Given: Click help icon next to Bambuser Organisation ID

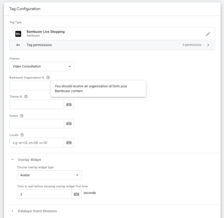Looking at the screenshot, I should (48, 78).
